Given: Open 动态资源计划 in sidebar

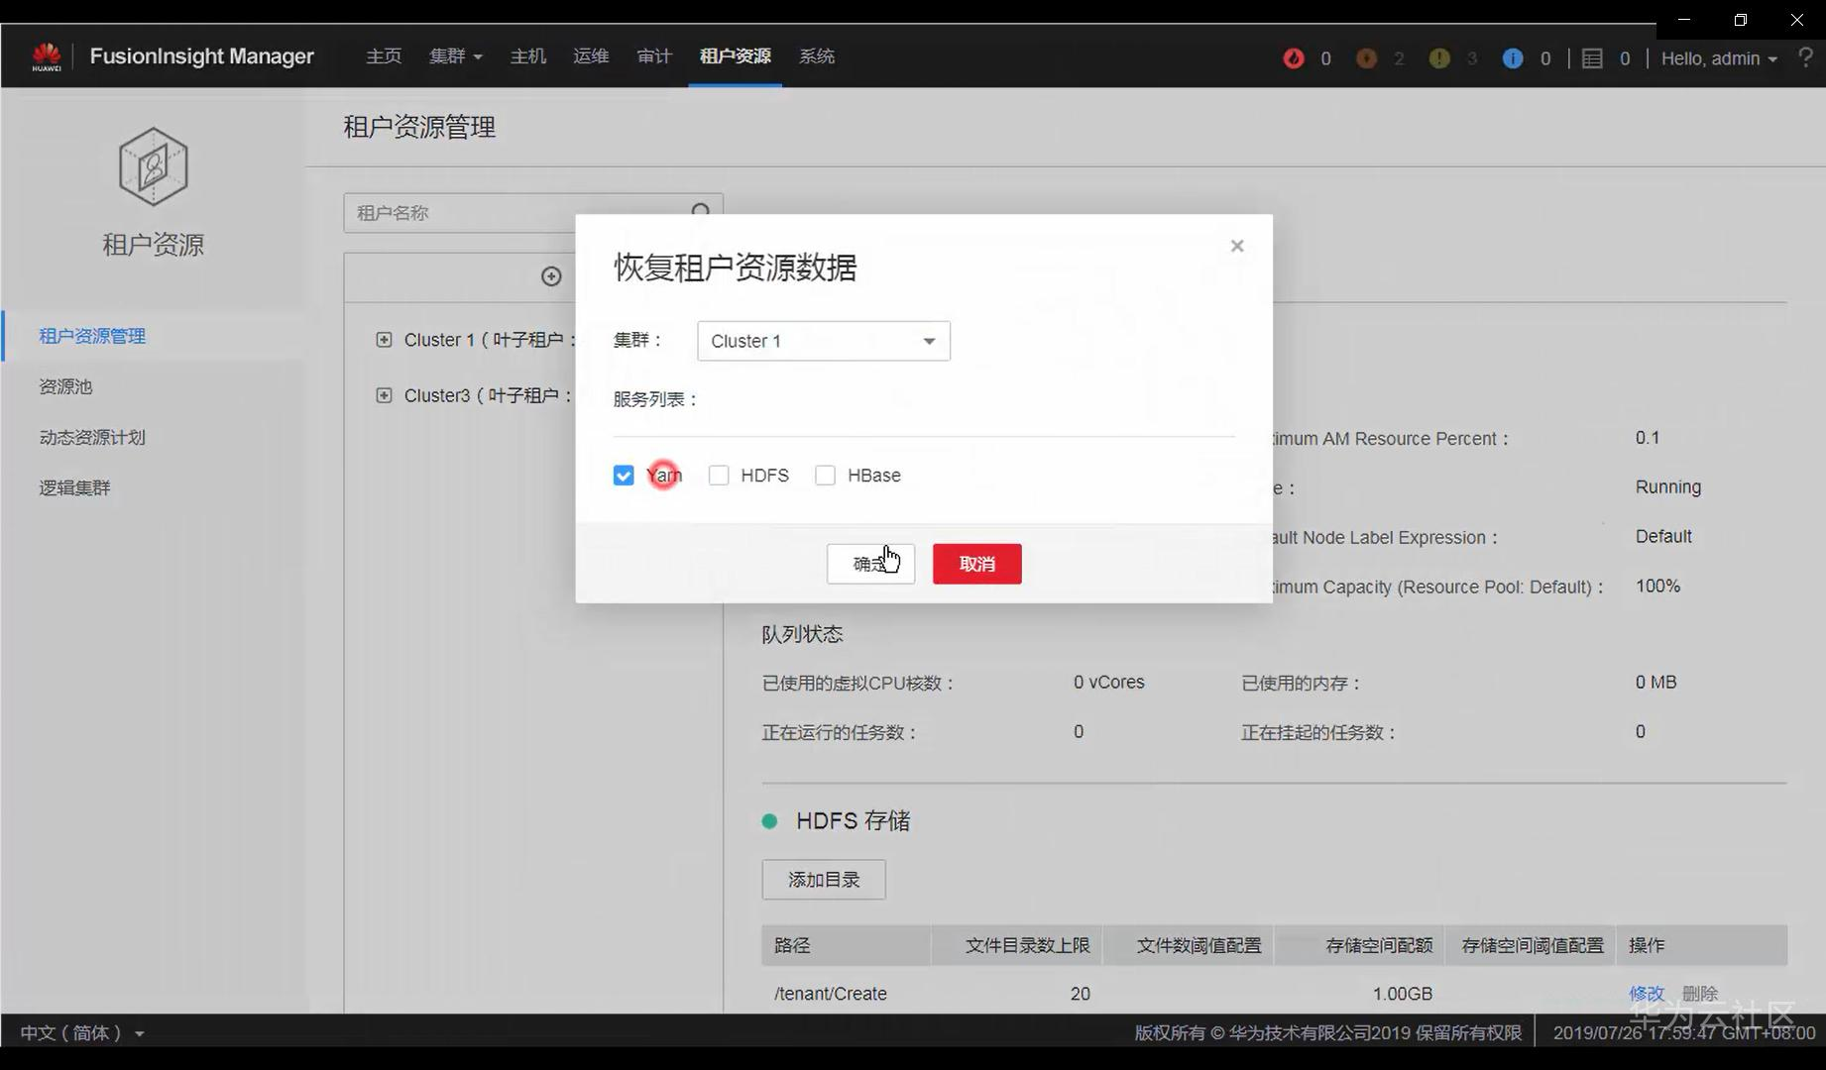Looking at the screenshot, I should pos(92,437).
